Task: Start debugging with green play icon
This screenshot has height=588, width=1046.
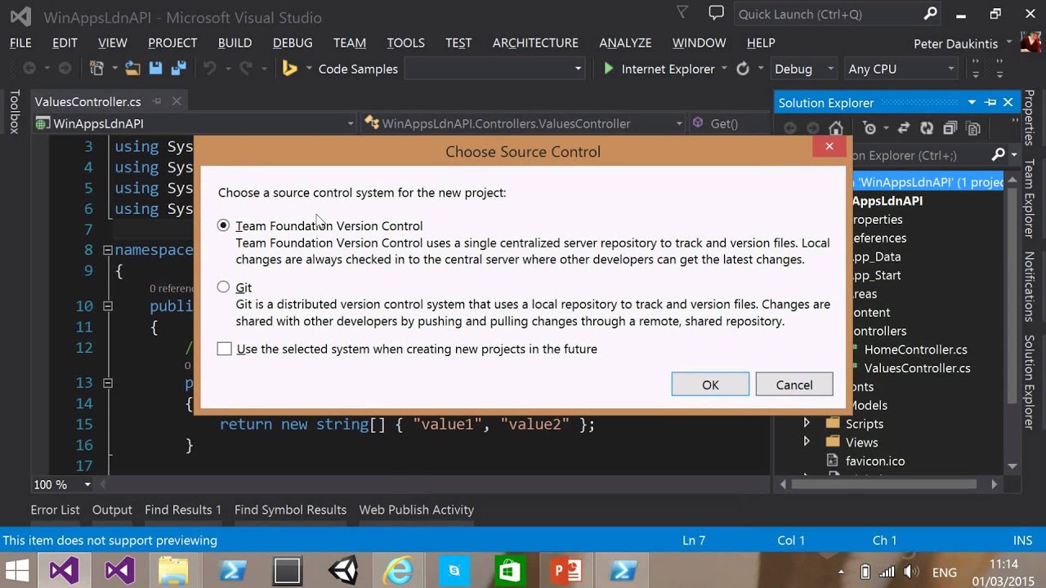Action: click(609, 69)
